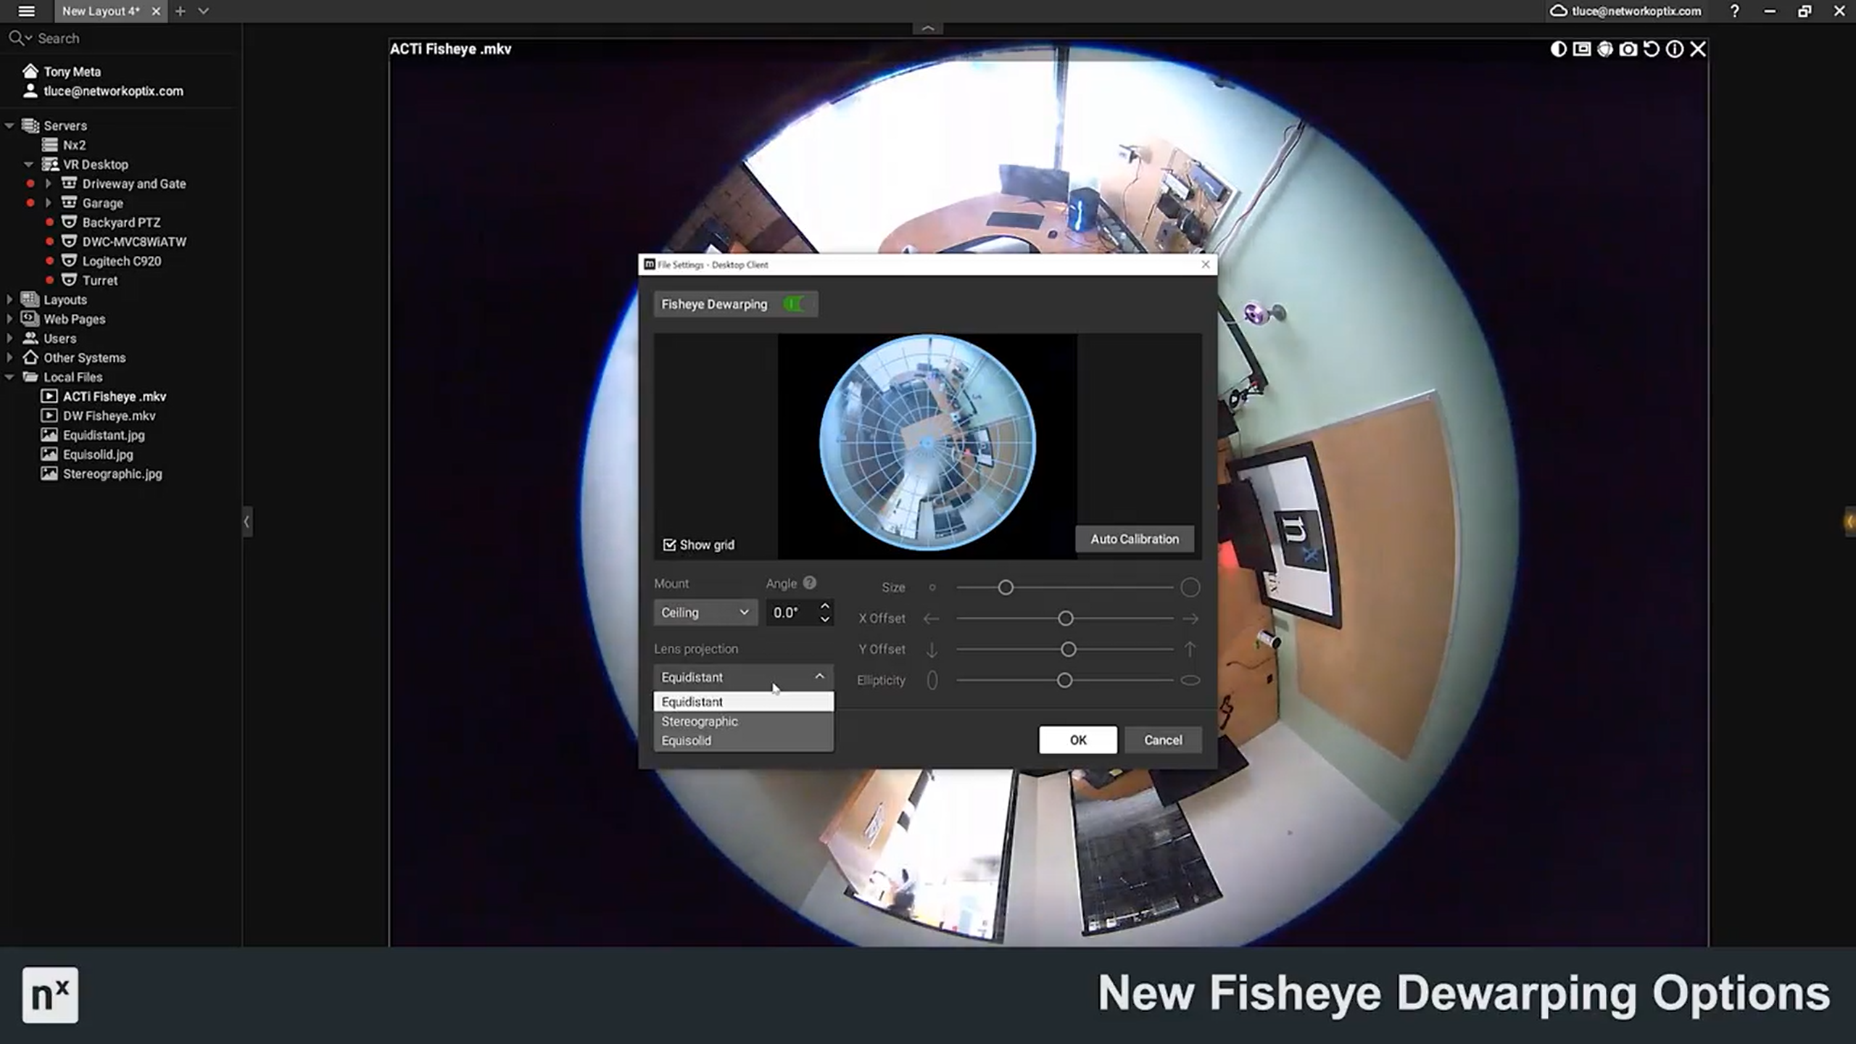Collapse the Local Files tree node

tap(9, 377)
